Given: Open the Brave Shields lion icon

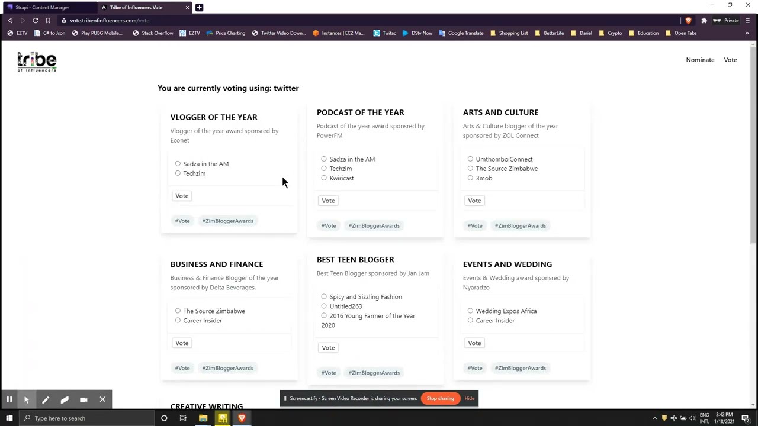Looking at the screenshot, I should point(688,20).
